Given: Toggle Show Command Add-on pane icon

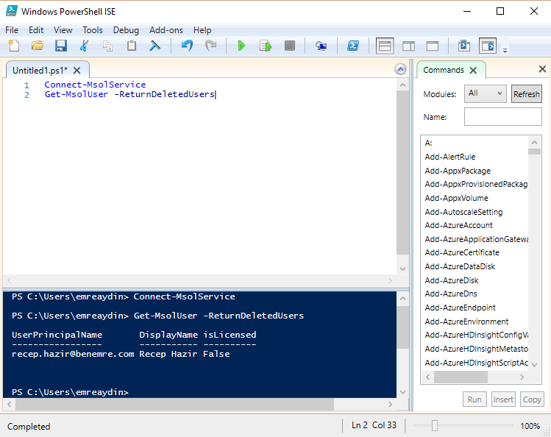Looking at the screenshot, I should coord(488,46).
